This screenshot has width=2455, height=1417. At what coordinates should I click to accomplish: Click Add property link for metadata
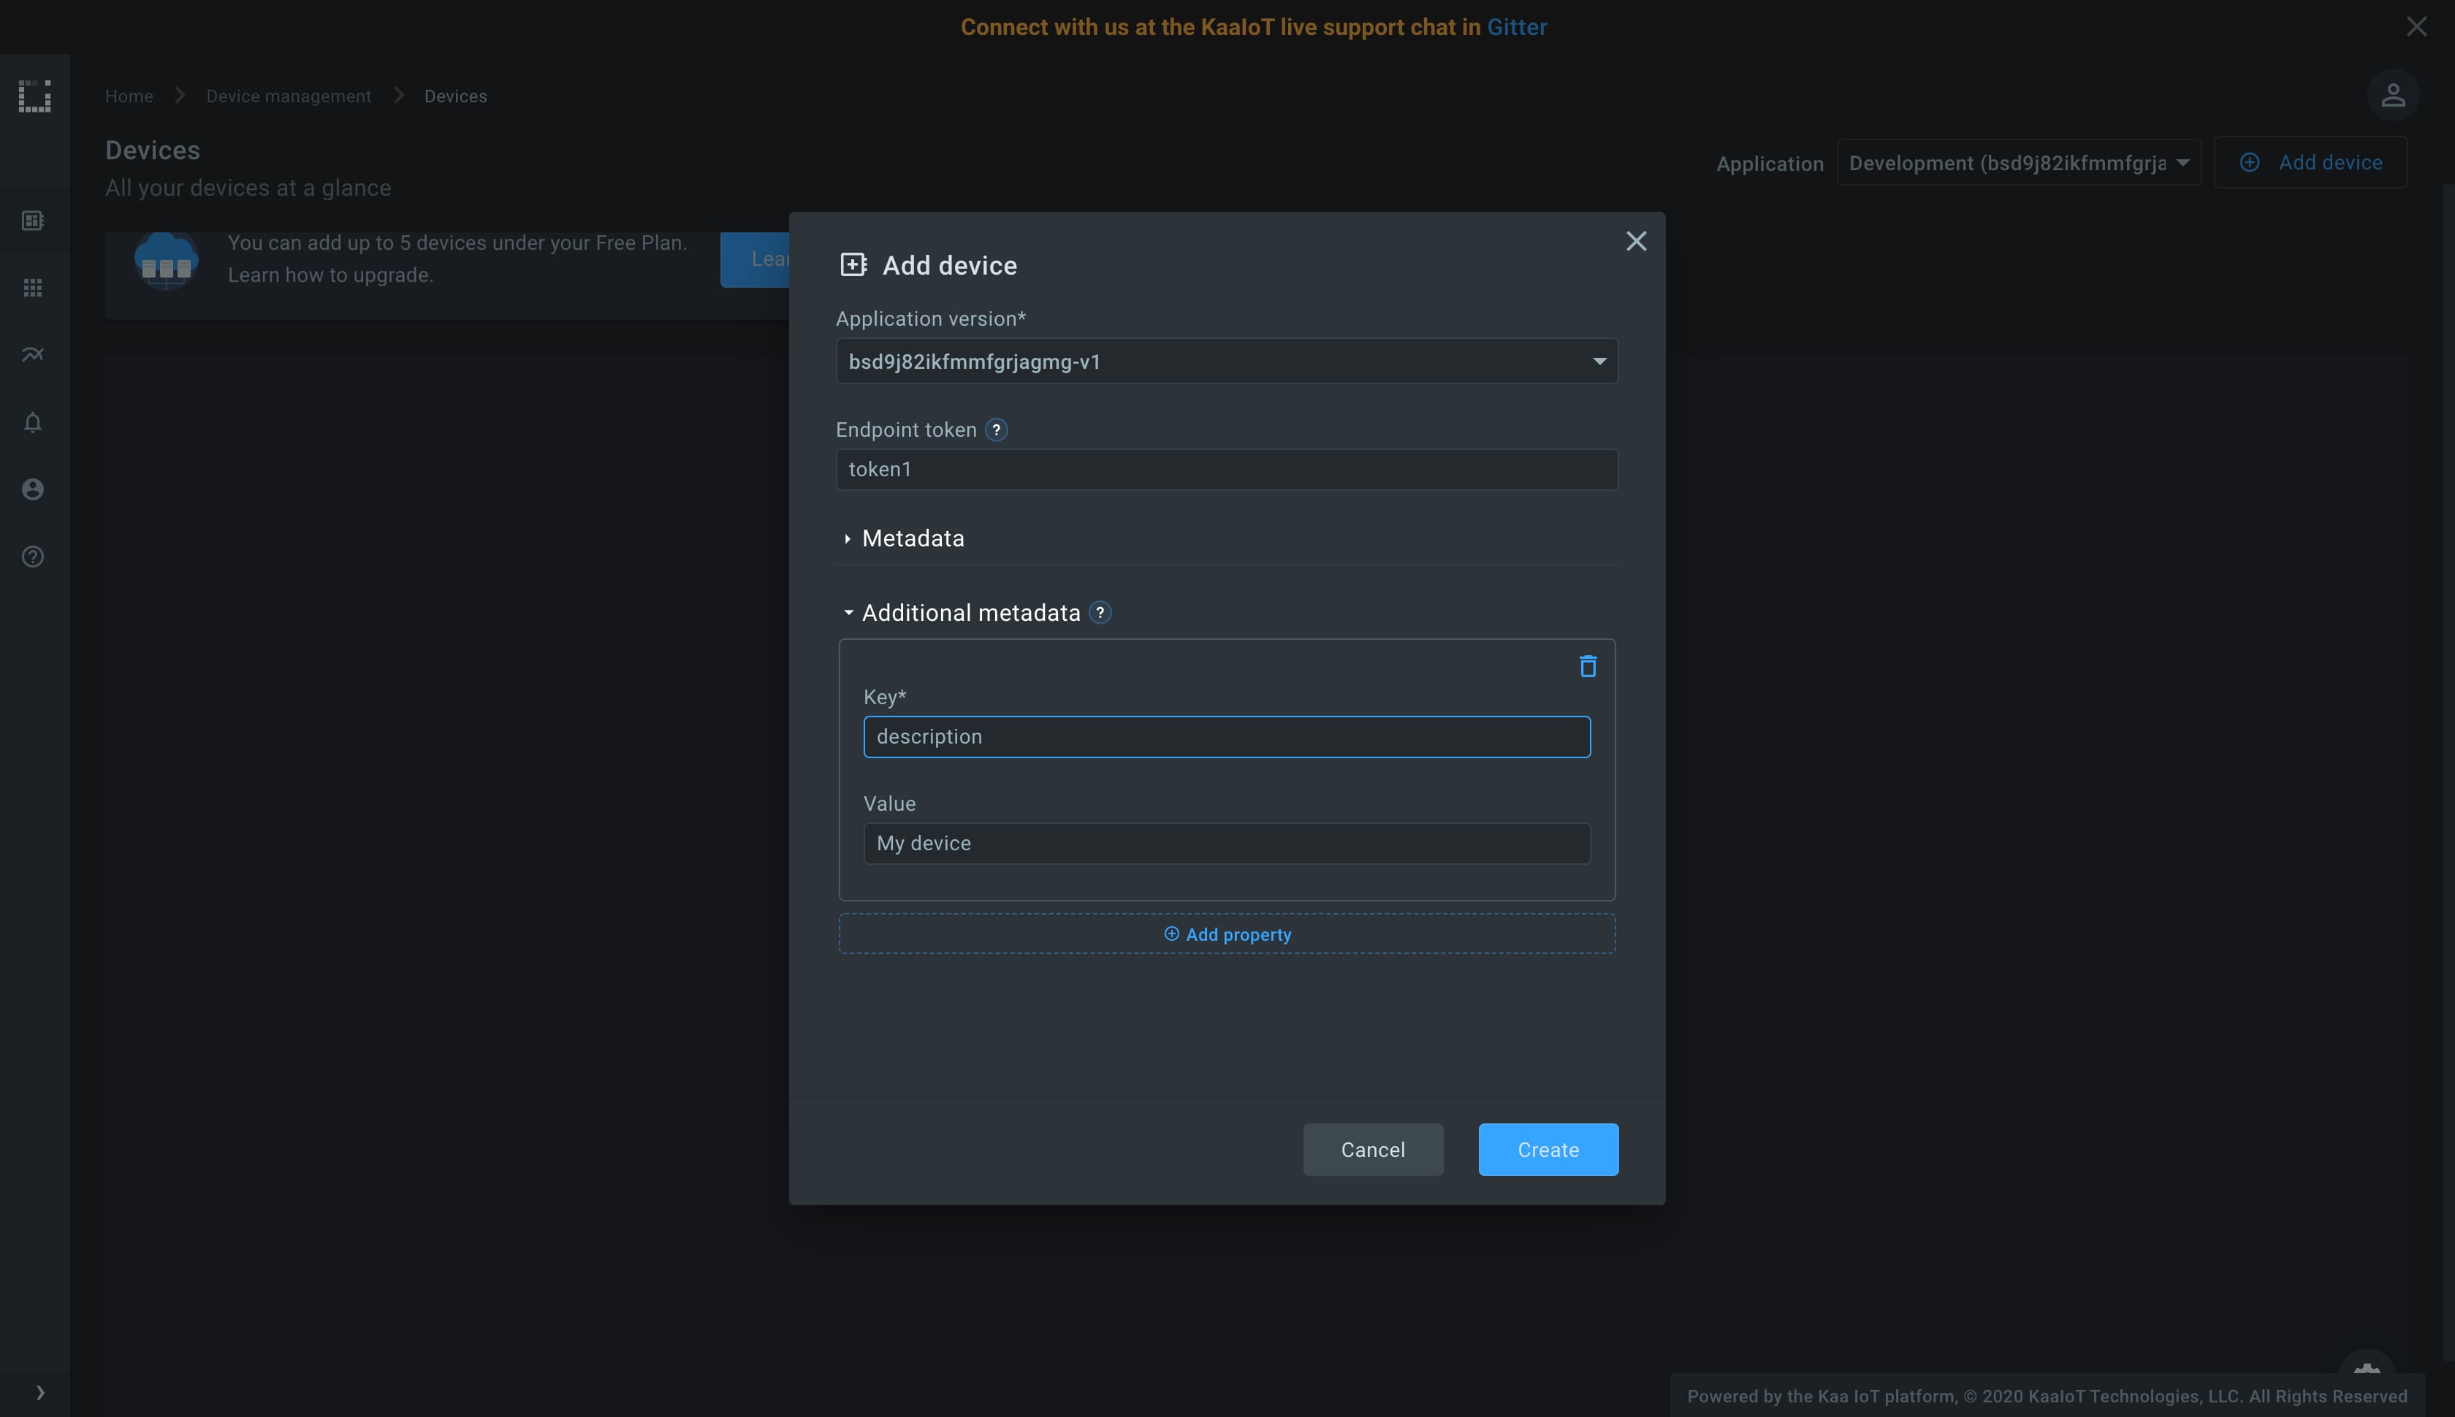pos(1227,933)
